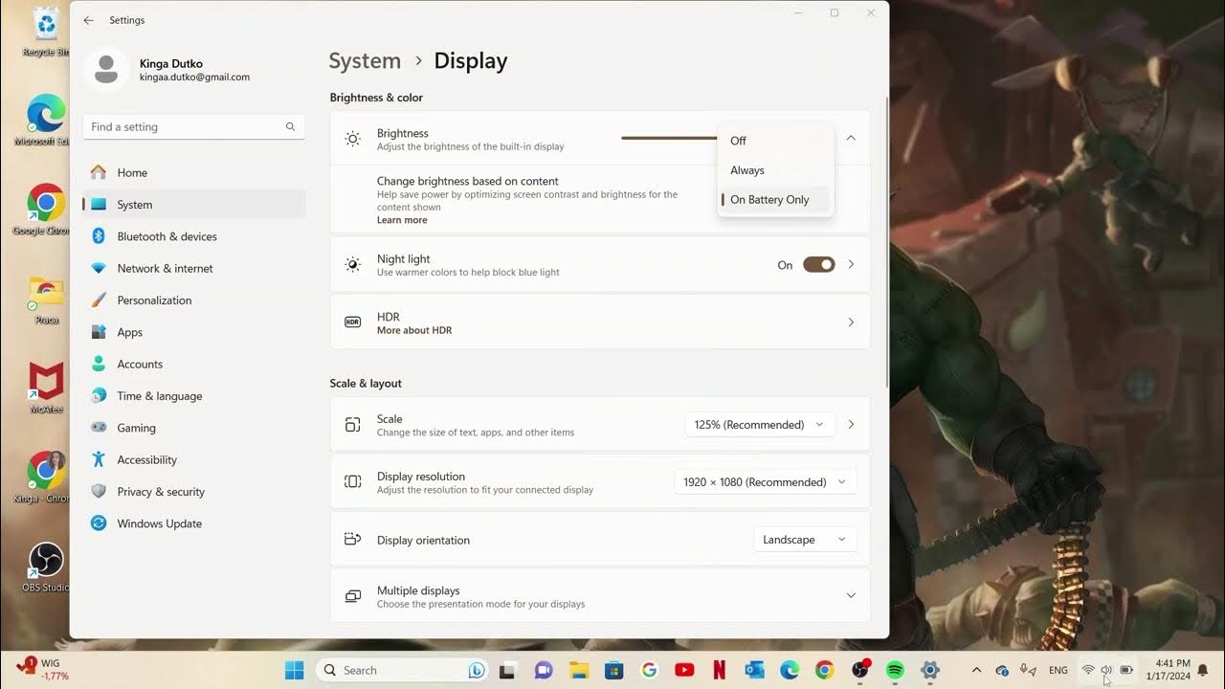Open Microsoft Edge from the taskbar
This screenshot has height=689, width=1225.
(x=788, y=670)
